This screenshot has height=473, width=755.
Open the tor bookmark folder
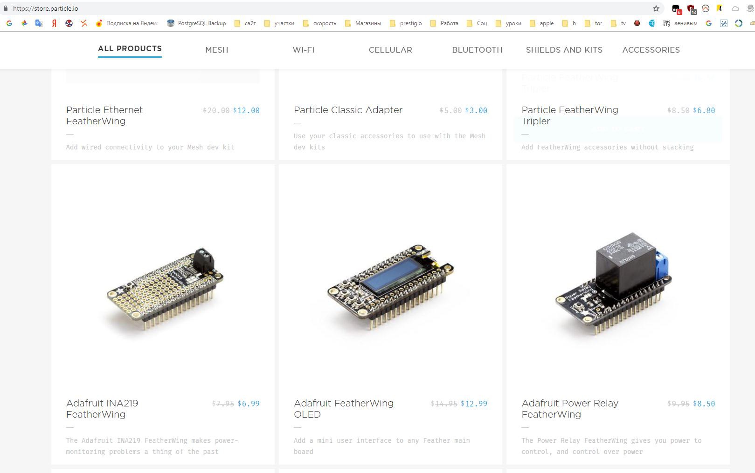[x=594, y=23]
